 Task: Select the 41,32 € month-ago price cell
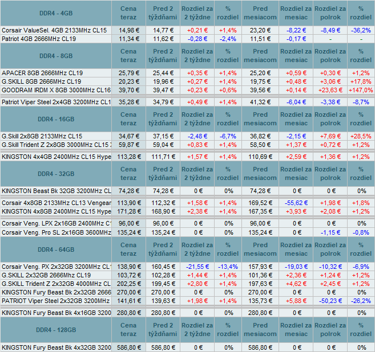[x=260, y=102]
